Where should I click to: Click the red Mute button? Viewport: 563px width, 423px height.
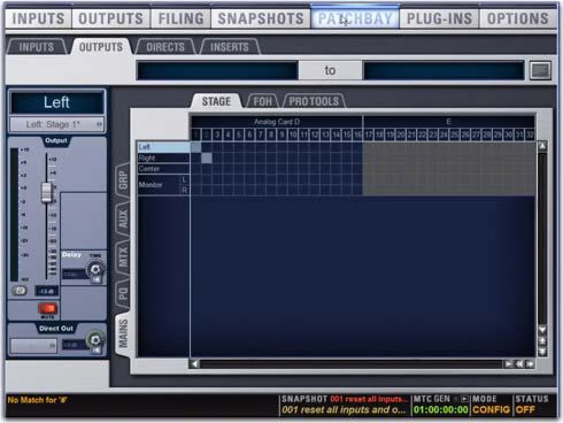coord(48,309)
